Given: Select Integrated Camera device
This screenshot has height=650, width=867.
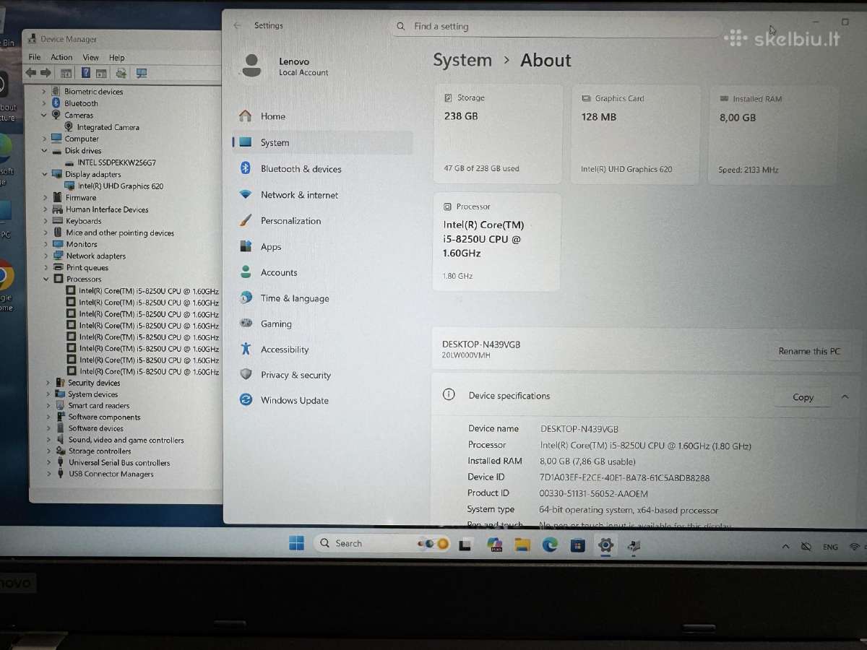Looking at the screenshot, I should (108, 127).
